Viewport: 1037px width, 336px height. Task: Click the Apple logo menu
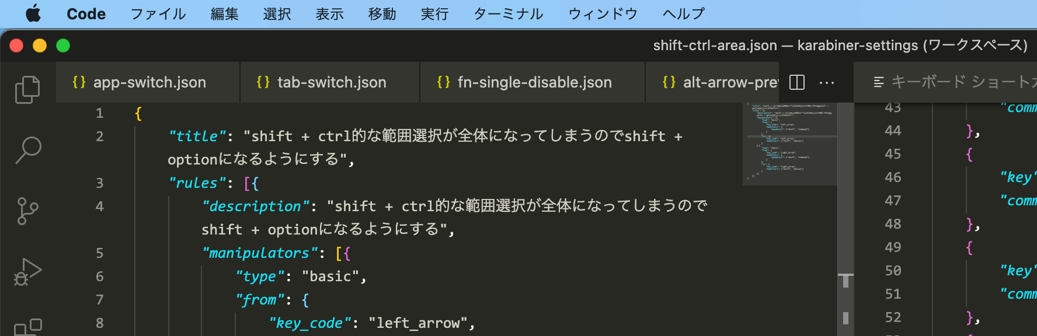[33, 13]
